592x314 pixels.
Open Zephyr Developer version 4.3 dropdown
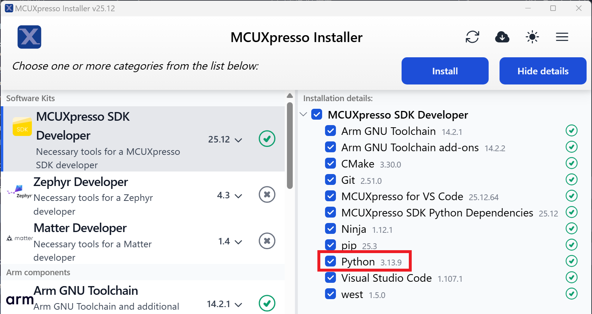click(229, 195)
